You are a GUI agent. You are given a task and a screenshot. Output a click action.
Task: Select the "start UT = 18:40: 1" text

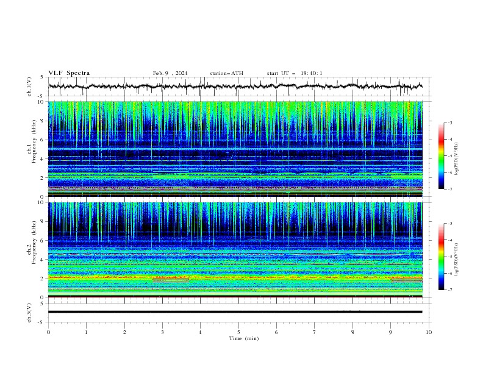[x=295, y=73]
